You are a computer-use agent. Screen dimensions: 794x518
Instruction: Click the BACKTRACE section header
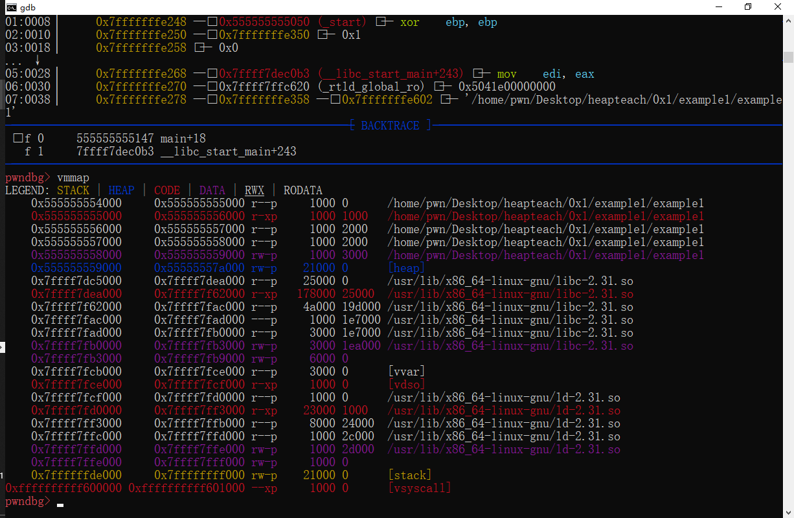pos(390,126)
